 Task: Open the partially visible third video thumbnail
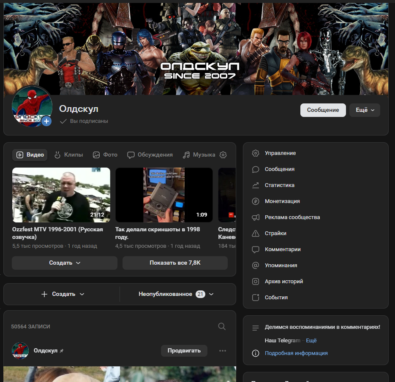click(x=227, y=195)
